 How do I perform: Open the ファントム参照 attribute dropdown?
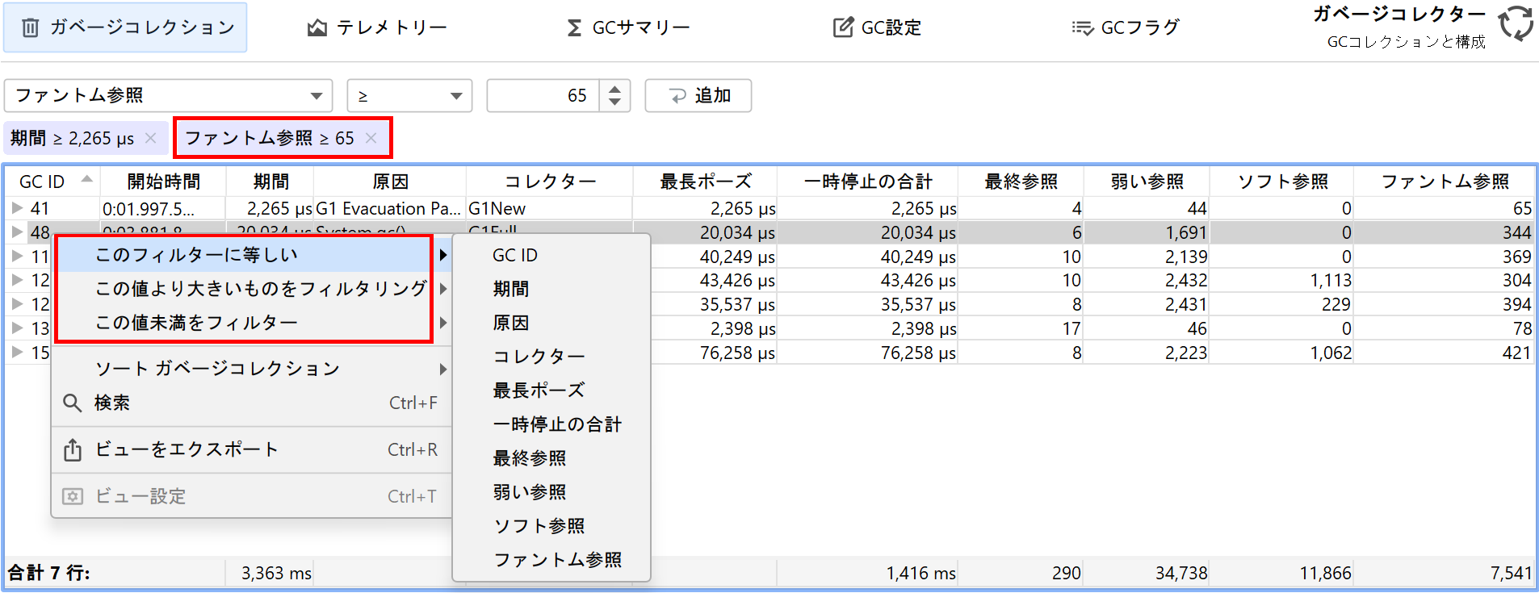coord(168,96)
